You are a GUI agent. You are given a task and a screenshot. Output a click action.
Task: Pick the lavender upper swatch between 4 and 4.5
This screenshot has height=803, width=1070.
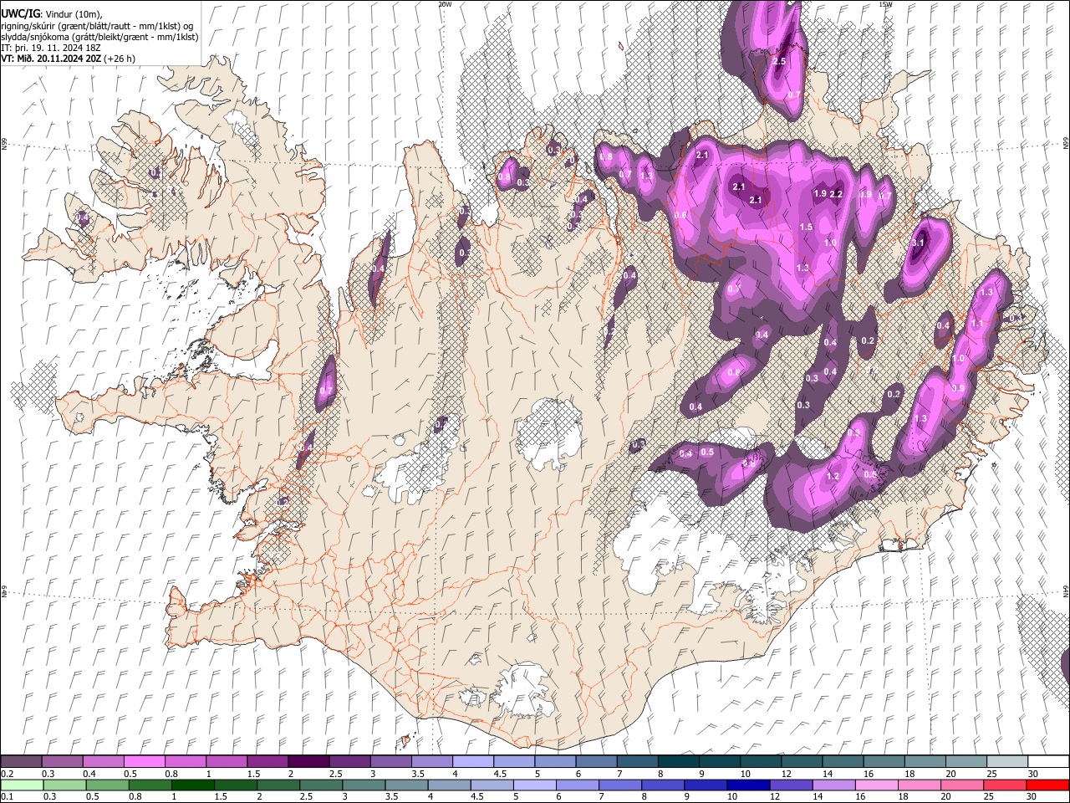[473, 762]
